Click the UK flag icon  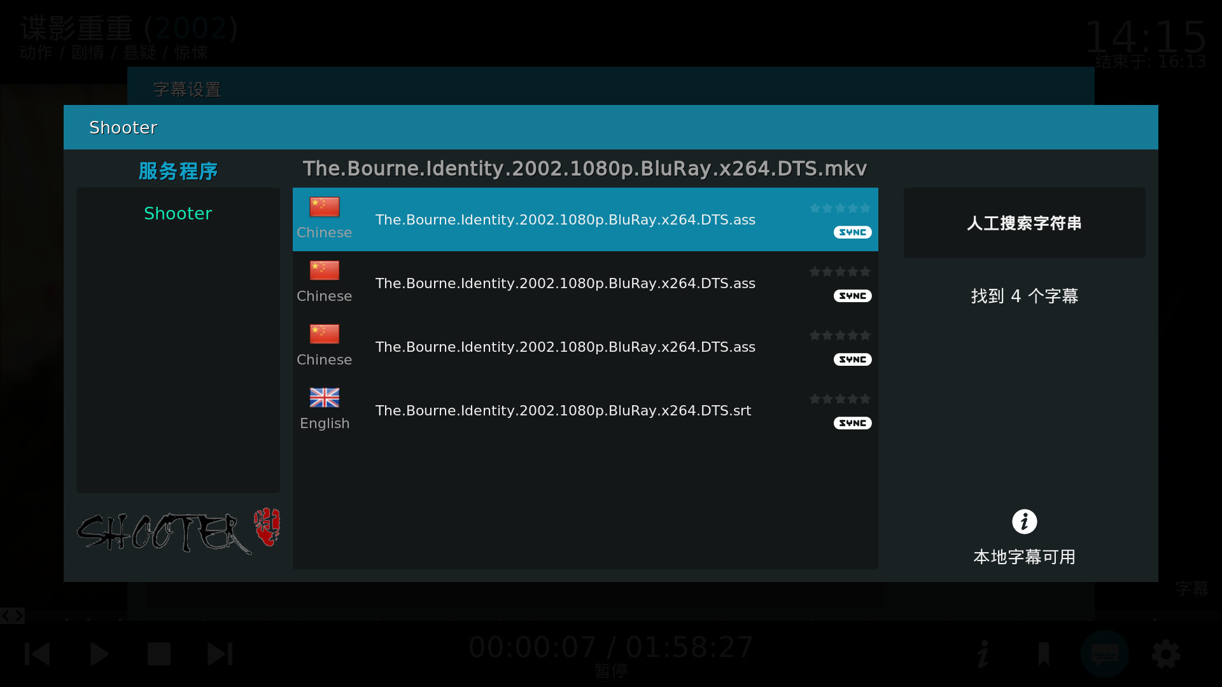(325, 398)
